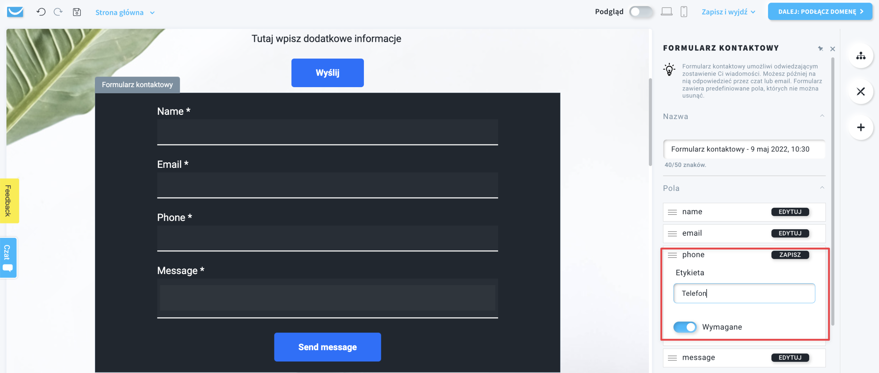
Task: Pin the Formularz kontaktowy panel
Action: [x=820, y=49]
